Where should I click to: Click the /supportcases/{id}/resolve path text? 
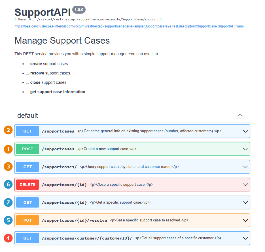74,220
